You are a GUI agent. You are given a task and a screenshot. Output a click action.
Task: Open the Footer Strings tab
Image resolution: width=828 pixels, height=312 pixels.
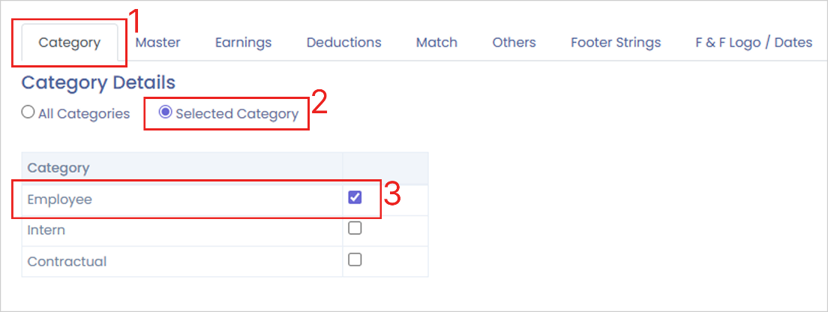click(615, 43)
